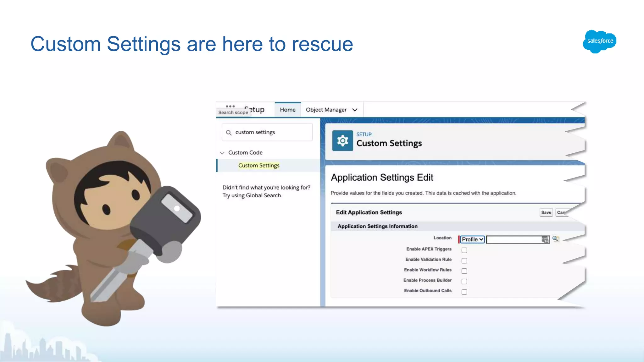This screenshot has height=362, width=644.
Task: Click the Cancel button
Action: tap(562, 212)
